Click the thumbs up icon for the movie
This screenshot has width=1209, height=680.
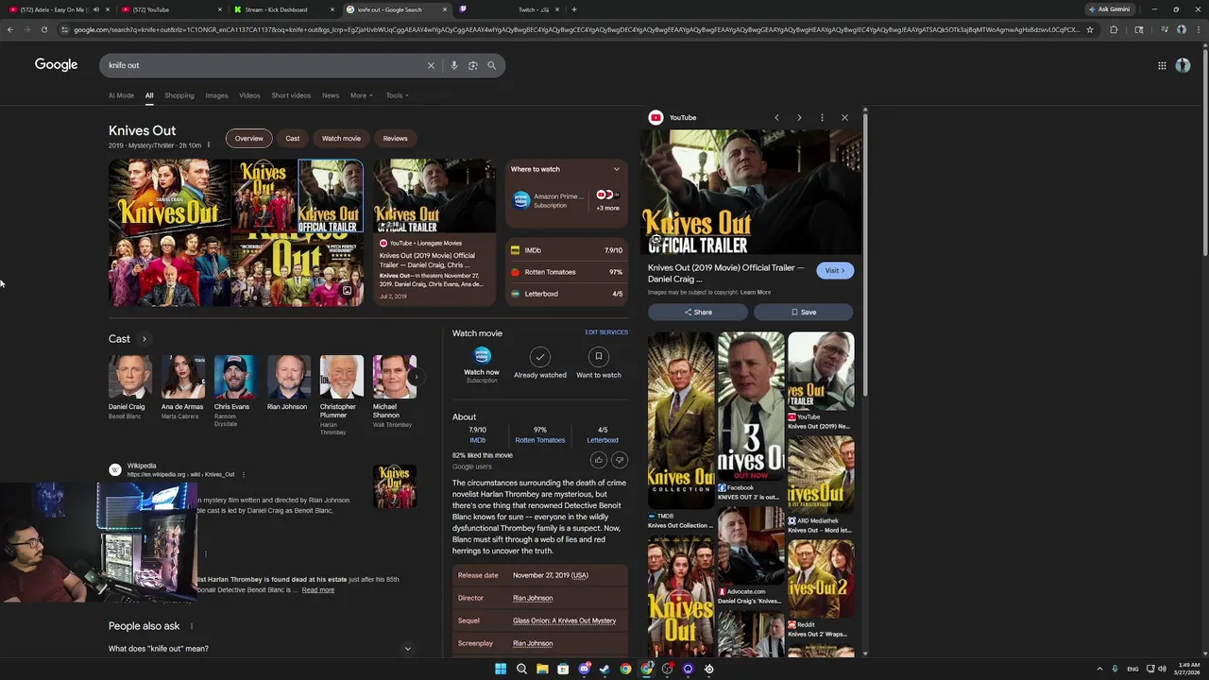coord(598,460)
